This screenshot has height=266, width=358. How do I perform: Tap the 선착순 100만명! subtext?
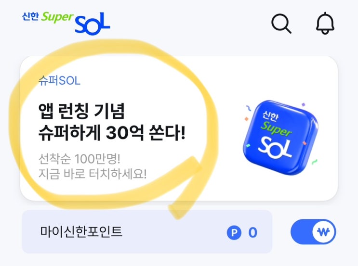click(79, 159)
